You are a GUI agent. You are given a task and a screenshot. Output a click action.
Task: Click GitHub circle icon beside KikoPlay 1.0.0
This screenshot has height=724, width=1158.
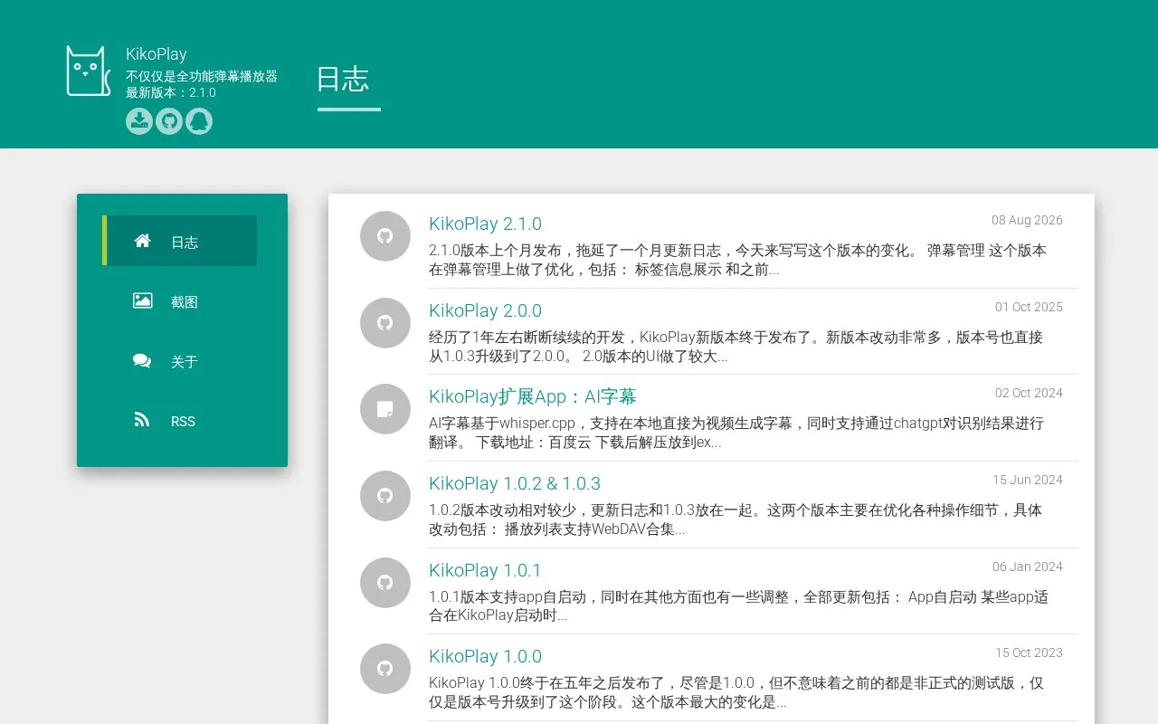pos(385,669)
